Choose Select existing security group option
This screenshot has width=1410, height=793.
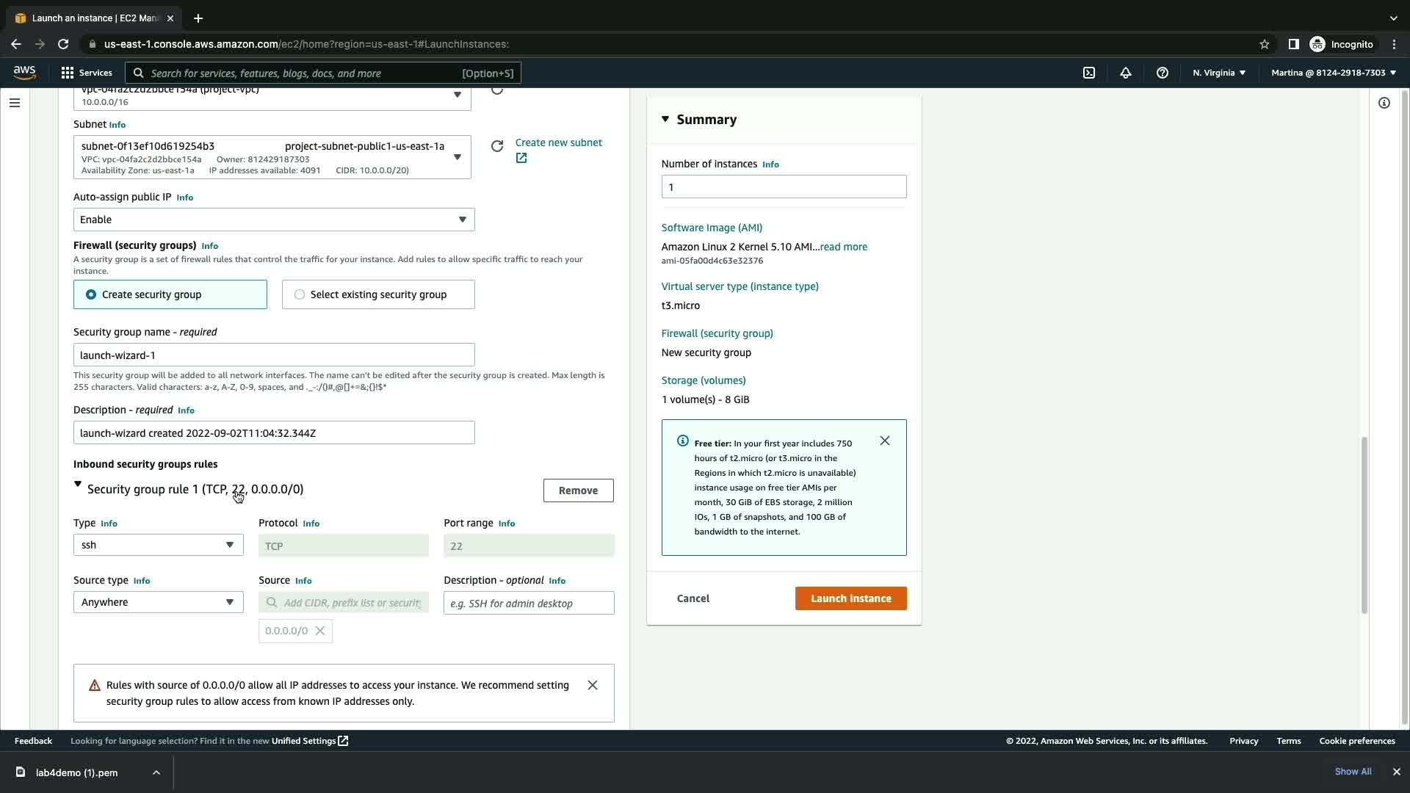coord(300,294)
